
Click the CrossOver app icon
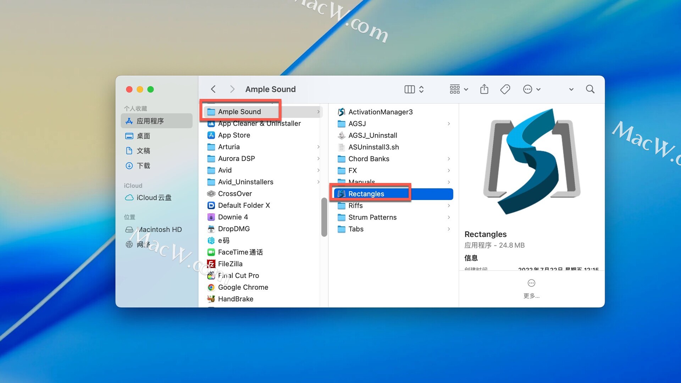point(211,194)
